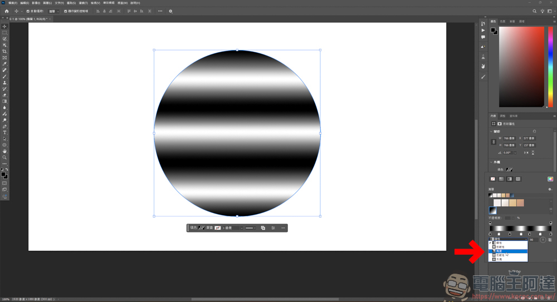The height and width of the screenshot is (302, 557).
Task: Collapse the Appearance section
Action: [491, 162]
